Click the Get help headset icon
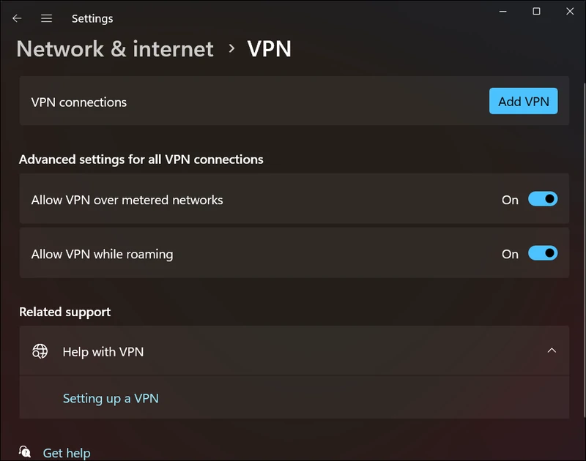The image size is (586, 461). coord(25,452)
